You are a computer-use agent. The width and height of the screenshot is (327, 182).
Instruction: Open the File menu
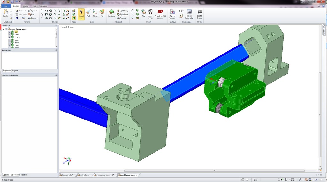(x=6, y=6)
